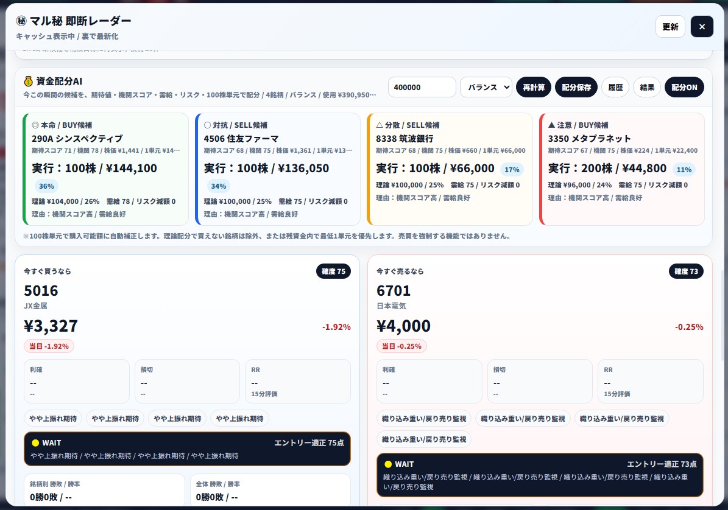Click the 全体 勝敗 / 勝率 box
This screenshot has height=510, width=728.
(x=270, y=490)
